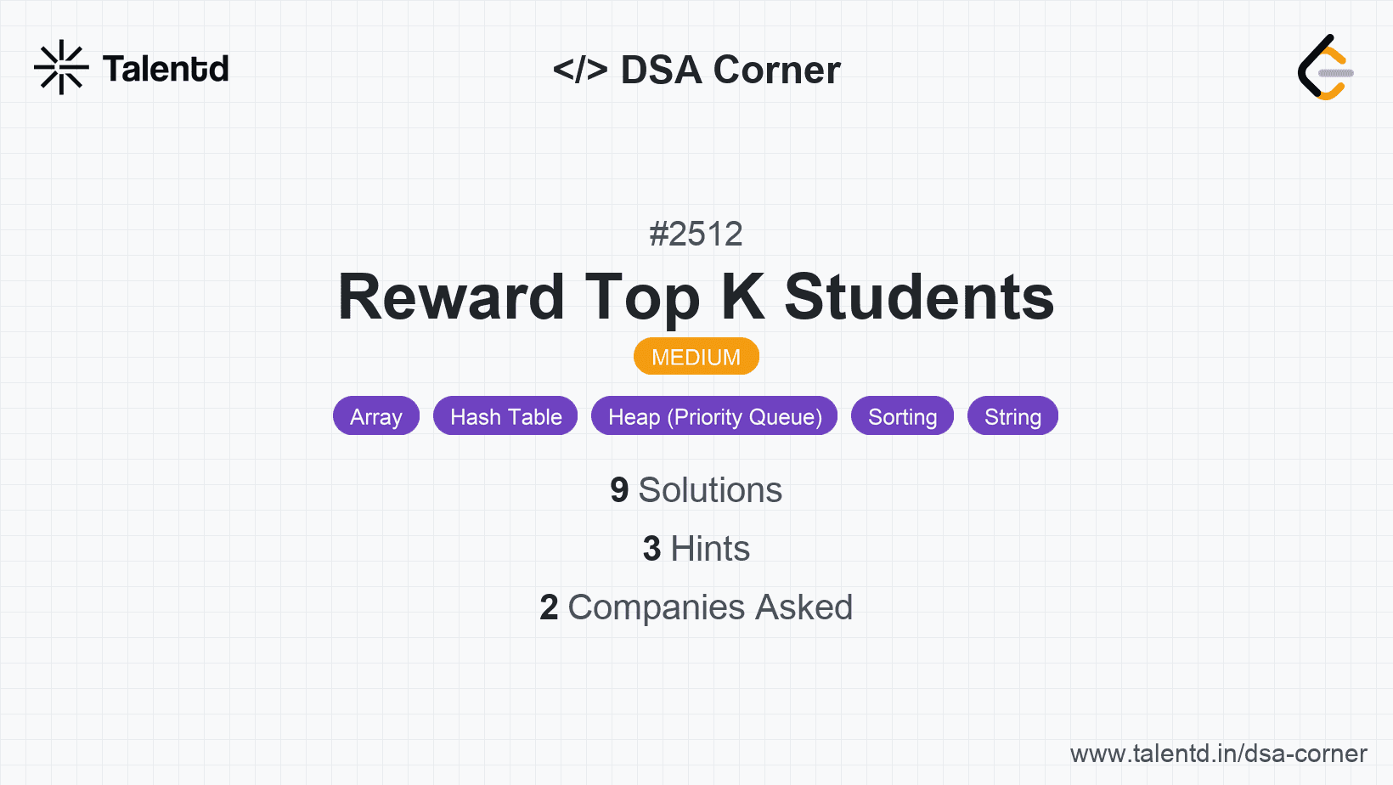
Task: Pick the Sorting topic tag
Action: coord(902,416)
